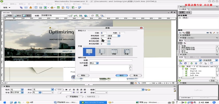
Task: Click the insert image toolbar icon
Action: [45, 8]
